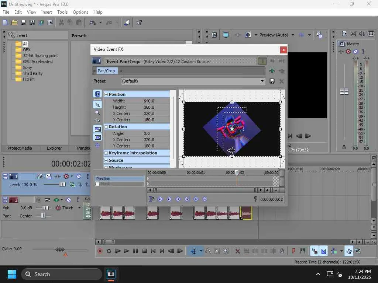Switch to the Explorer tab
Screen dimensions: 378x283
[54, 148]
